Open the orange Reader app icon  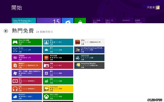15,66
